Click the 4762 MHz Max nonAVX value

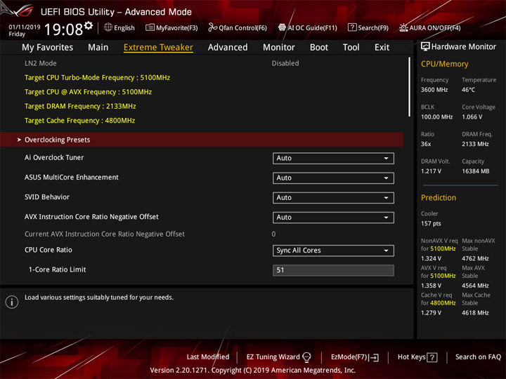[475, 258]
